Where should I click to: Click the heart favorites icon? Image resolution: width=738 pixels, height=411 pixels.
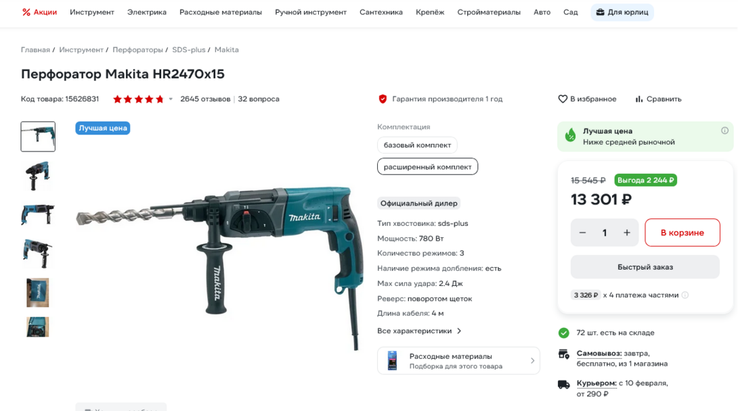tap(563, 99)
